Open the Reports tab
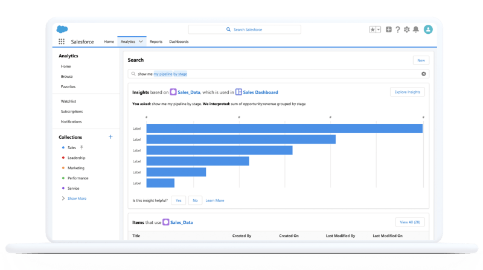This screenshot has height=270, width=483. coord(156,42)
